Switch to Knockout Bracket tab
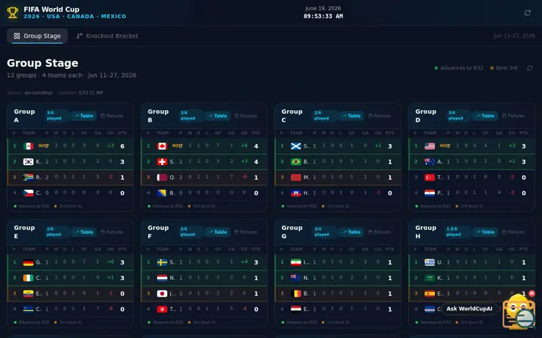Viewport: 542px width, 338px height. click(107, 36)
